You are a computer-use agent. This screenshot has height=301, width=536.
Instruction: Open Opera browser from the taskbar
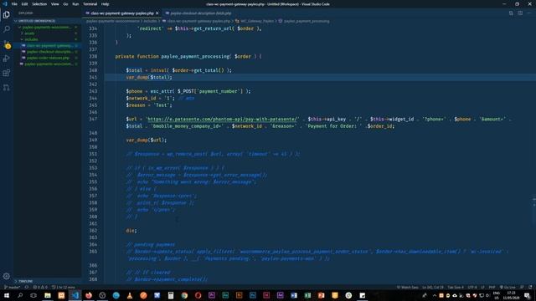pos(198,295)
